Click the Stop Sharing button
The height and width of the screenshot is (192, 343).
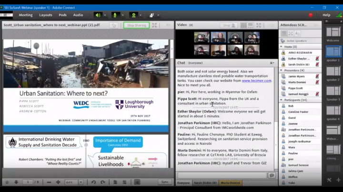[136, 25]
